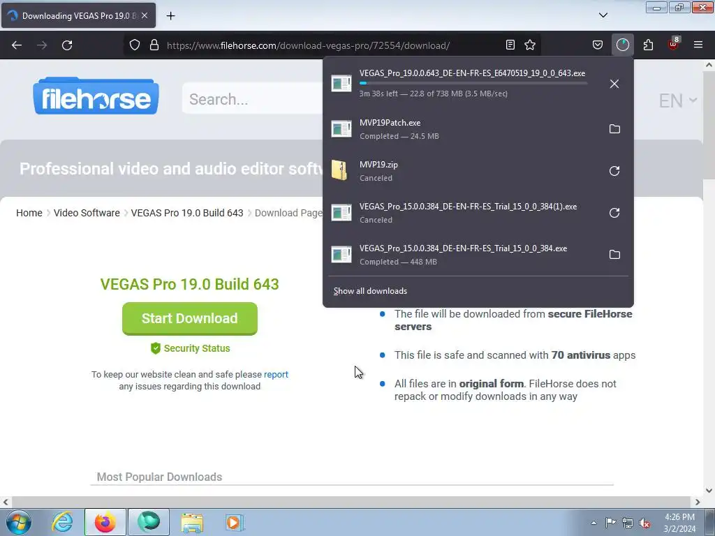Open the tracking protection shield icon

click(135, 45)
